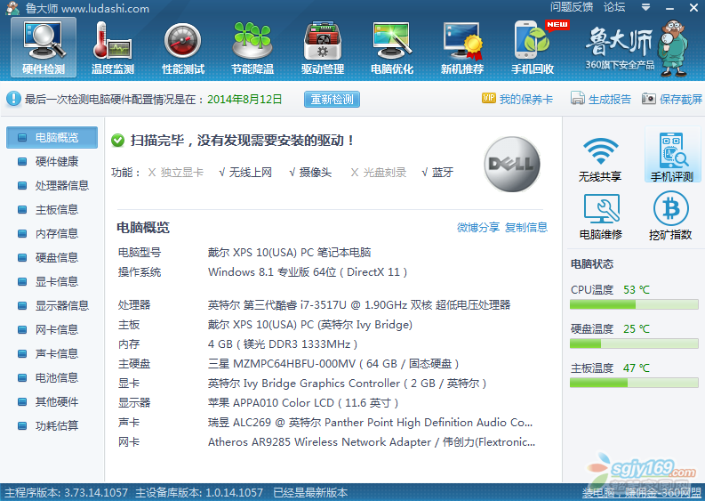This screenshot has height=501, width=705.
Task: Click the 硬盘温度 progress bar
Action: (634, 343)
